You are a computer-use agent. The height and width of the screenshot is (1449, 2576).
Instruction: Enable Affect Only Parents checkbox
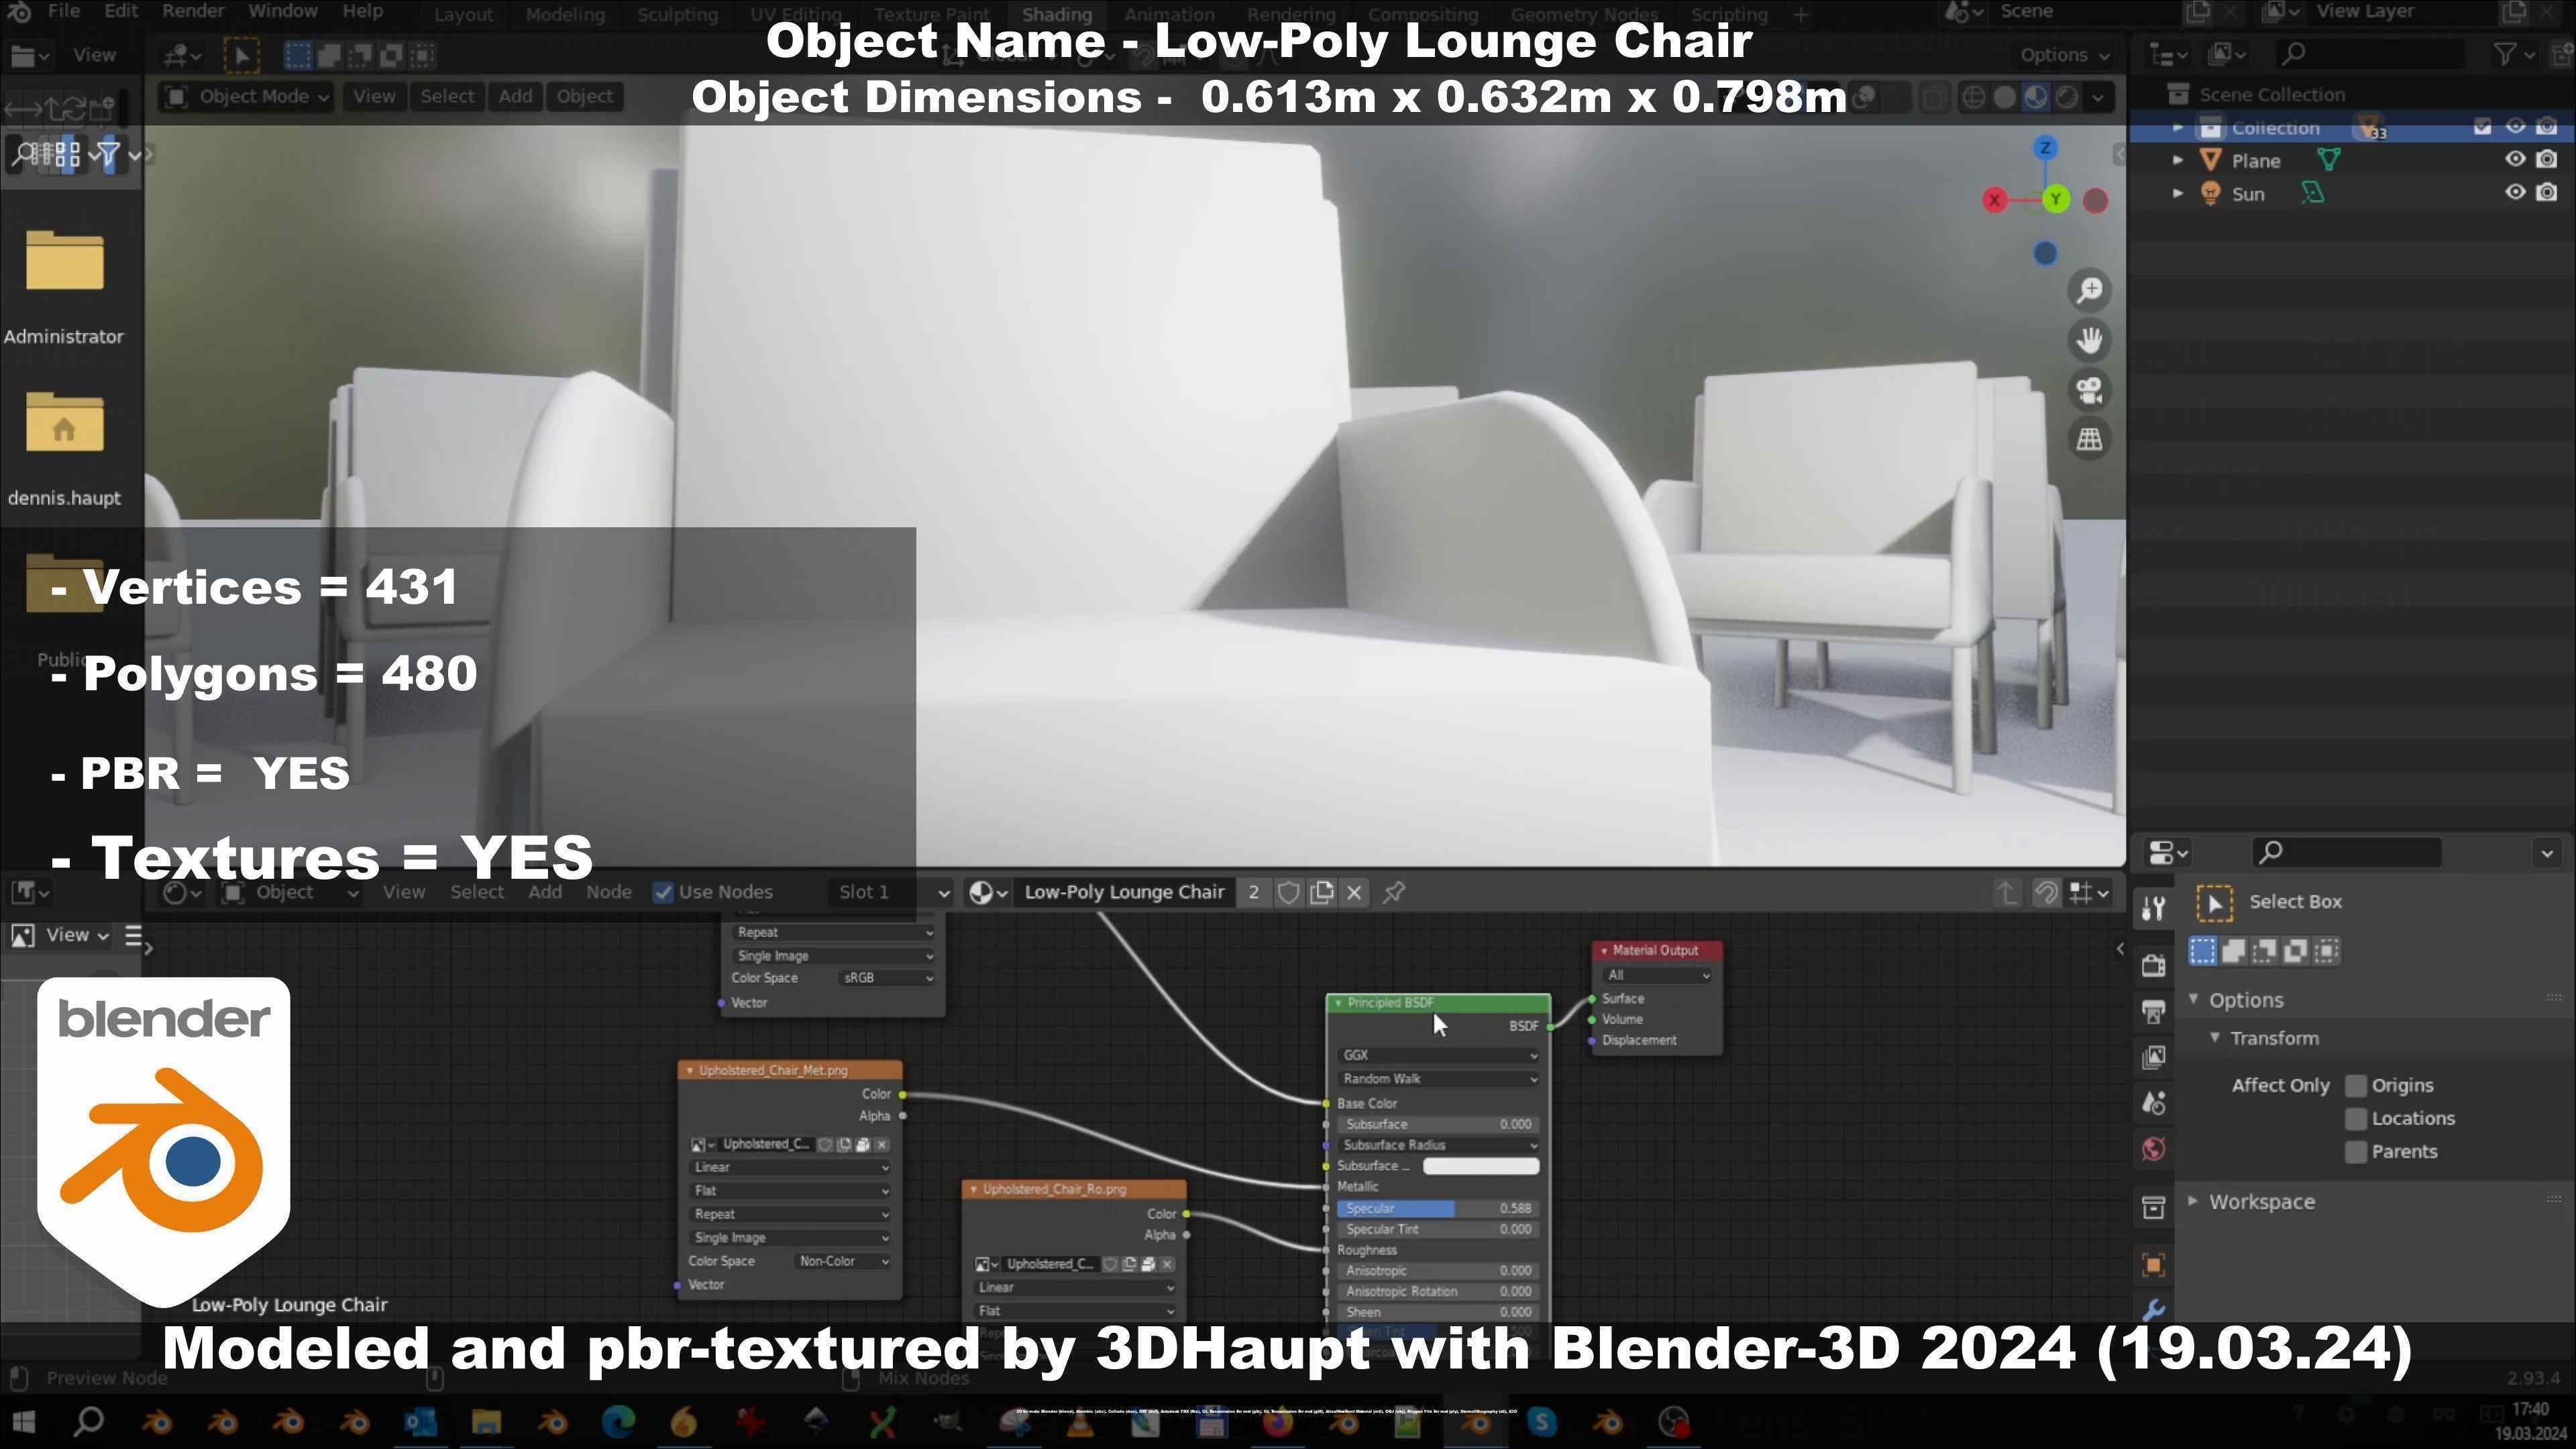click(x=2356, y=1152)
